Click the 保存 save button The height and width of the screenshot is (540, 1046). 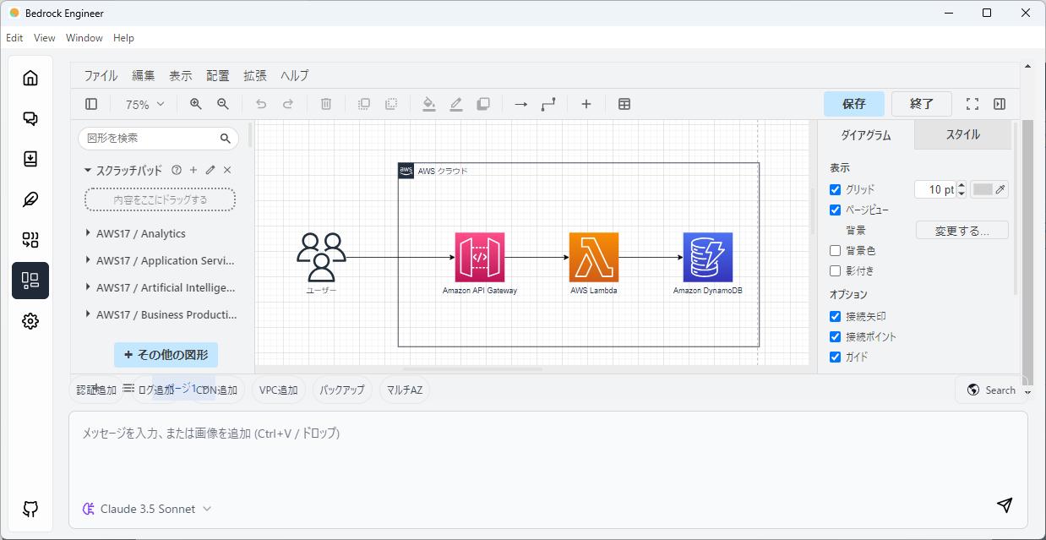854,104
